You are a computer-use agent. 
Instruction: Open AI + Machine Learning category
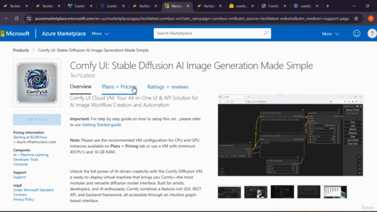31,155
